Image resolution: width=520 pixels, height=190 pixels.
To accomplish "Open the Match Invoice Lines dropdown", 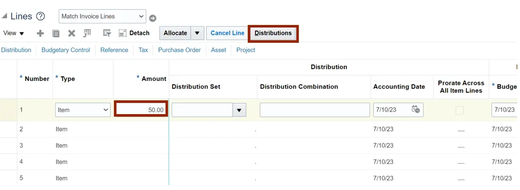I will (103, 16).
